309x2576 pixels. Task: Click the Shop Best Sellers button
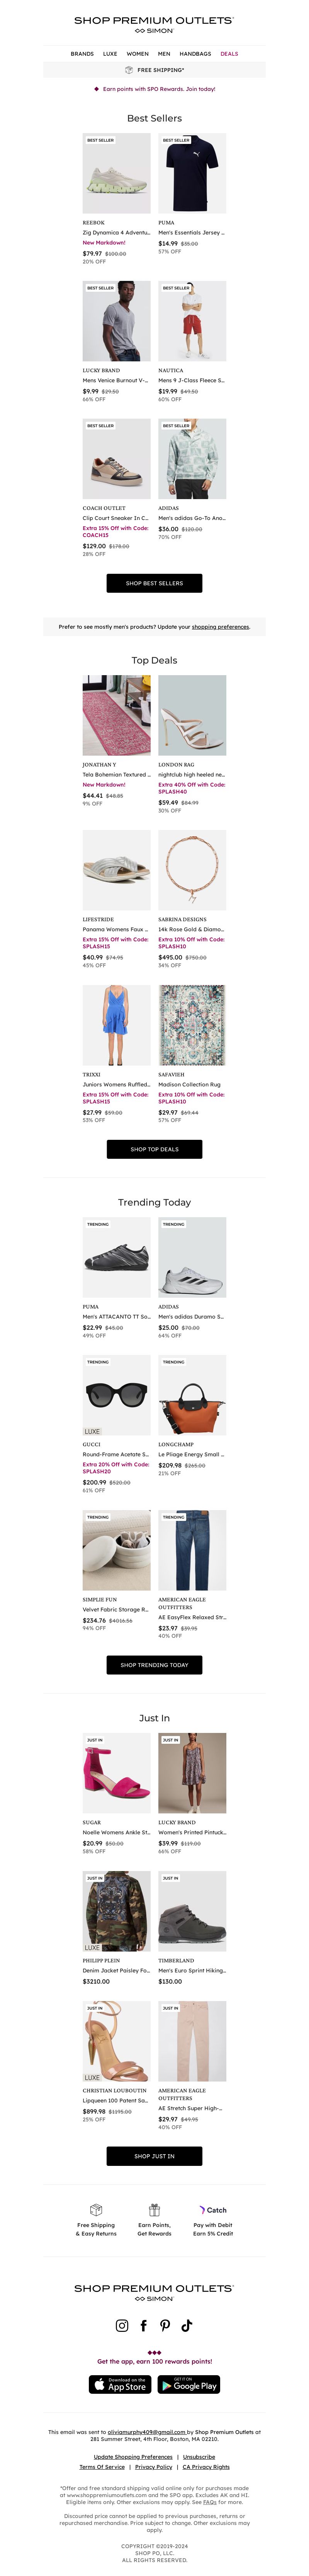pos(154,583)
